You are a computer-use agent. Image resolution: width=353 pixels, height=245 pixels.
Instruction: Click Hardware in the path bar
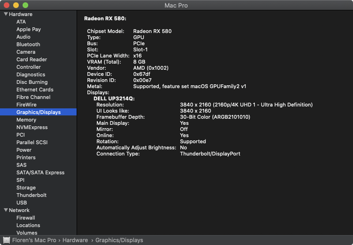point(75,240)
